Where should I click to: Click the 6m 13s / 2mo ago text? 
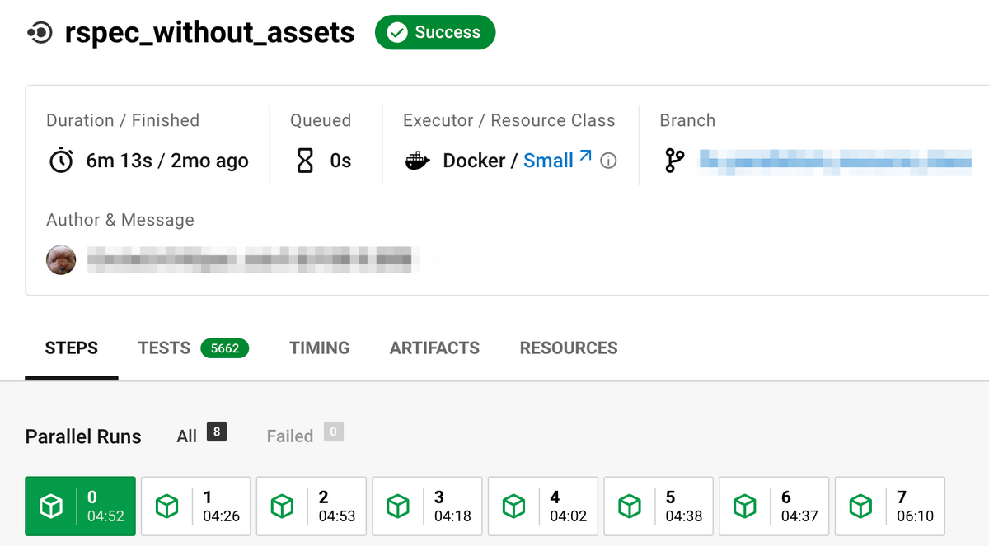click(167, 161)
